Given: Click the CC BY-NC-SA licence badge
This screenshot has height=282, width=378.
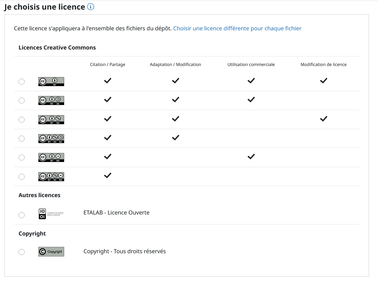Looking at the screenshot, I should [x=51, y=139].
